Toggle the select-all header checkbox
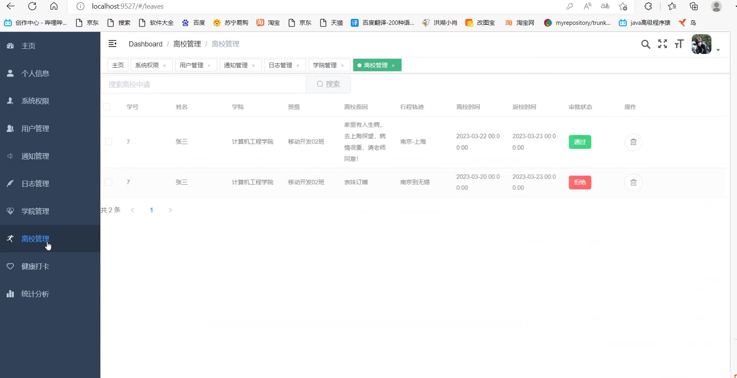The height and width of the screenshot is (378, 737). (107, 107)
